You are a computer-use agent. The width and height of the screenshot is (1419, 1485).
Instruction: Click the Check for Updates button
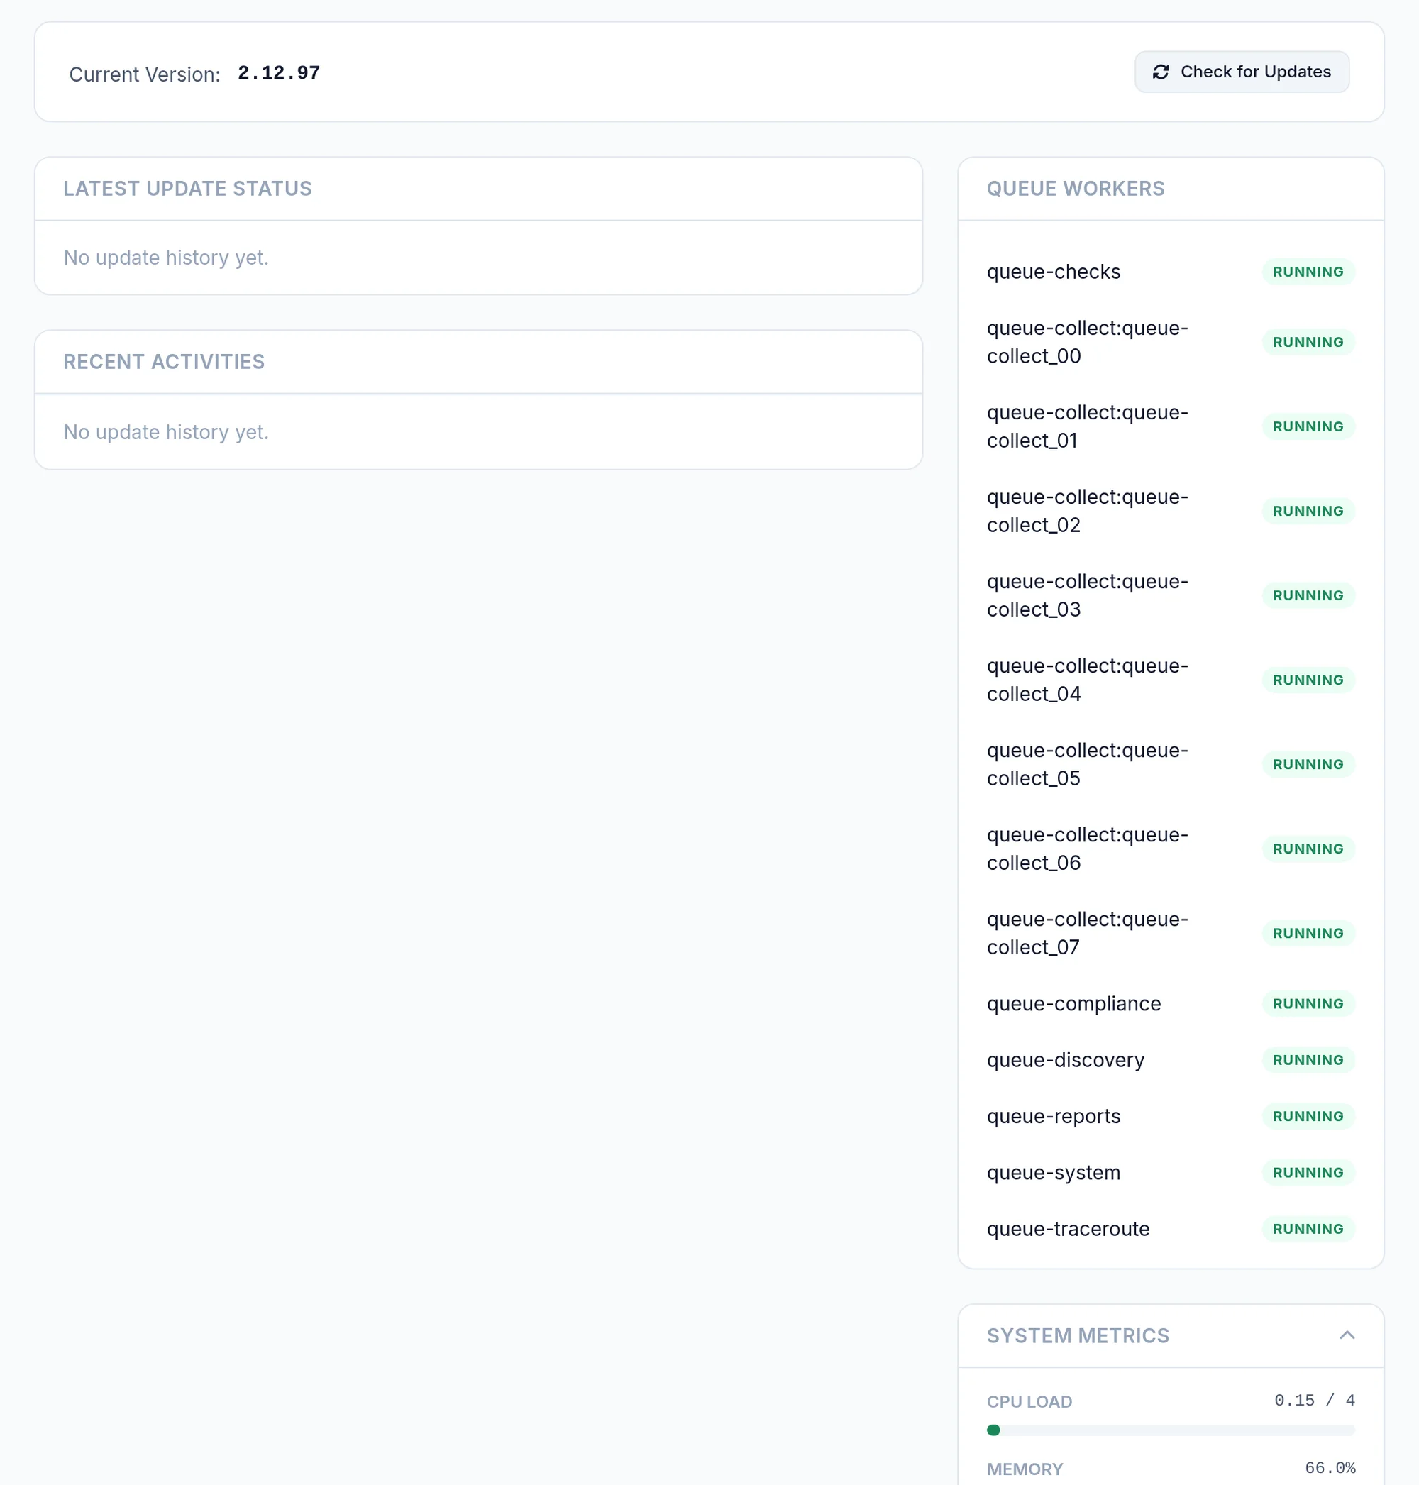point(1241,72)
